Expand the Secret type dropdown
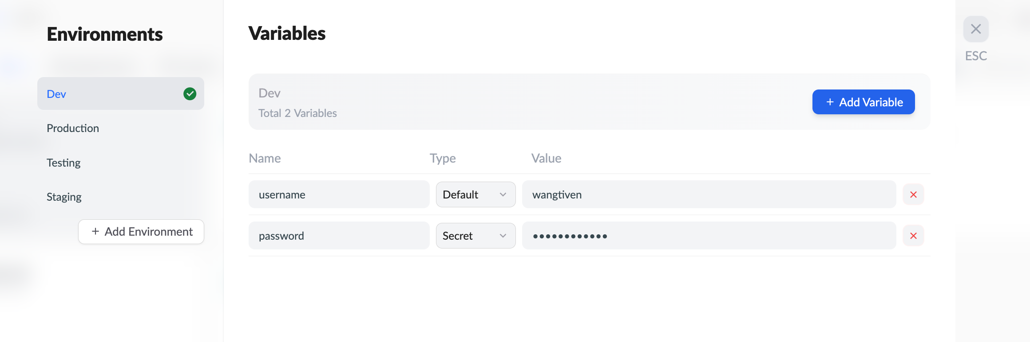The width and height of the screenshot is (1030, 342). (x=475, y=236)
